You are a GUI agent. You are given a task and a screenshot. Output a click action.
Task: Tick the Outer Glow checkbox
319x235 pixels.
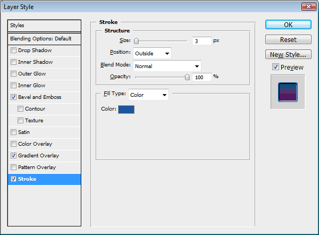click(x=13, y=74)
